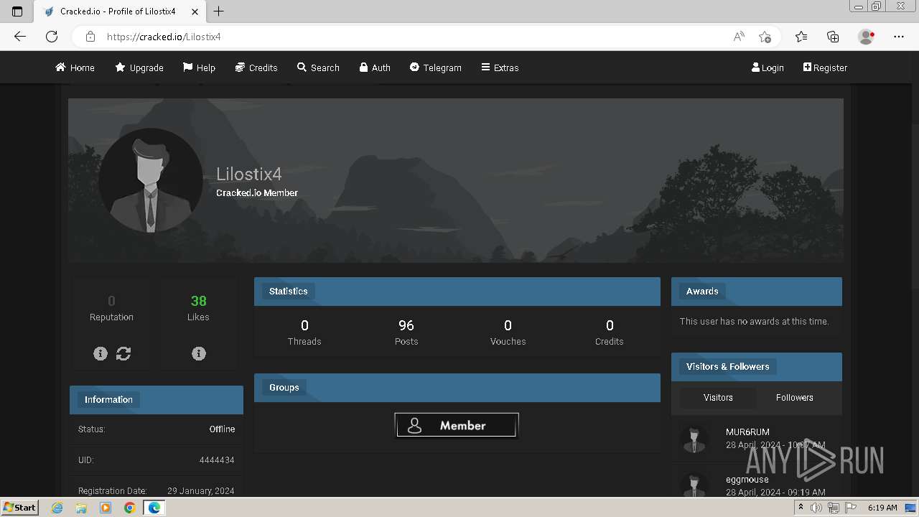919x517 pixels.
Task: Click the Awards panel header
Action: (757, 292)
